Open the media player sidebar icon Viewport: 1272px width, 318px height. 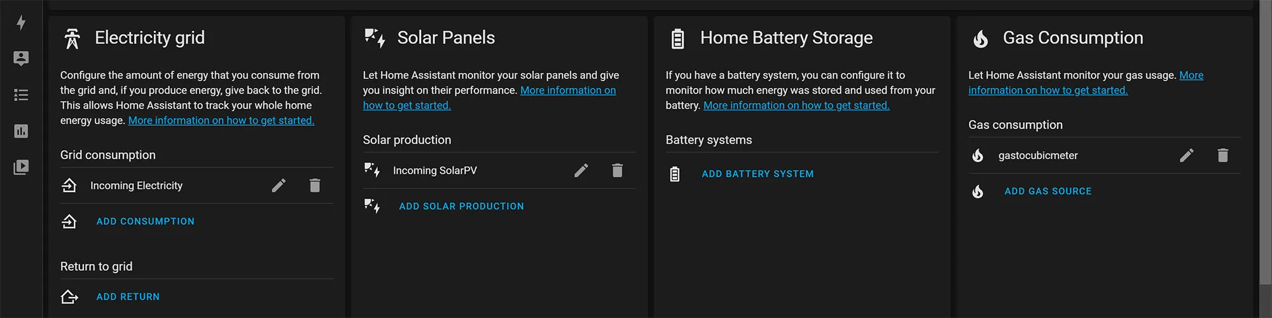21,167
